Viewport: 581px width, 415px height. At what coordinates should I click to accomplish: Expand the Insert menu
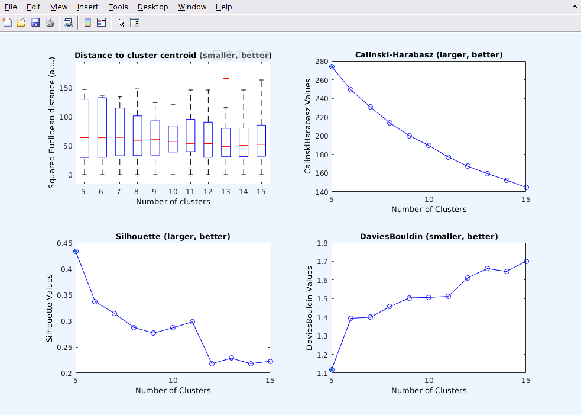[x=88, y=7]
